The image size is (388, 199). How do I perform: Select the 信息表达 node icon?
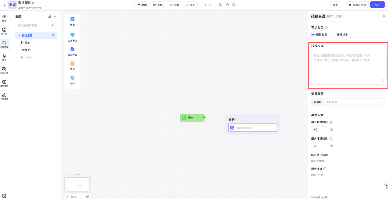72,35
